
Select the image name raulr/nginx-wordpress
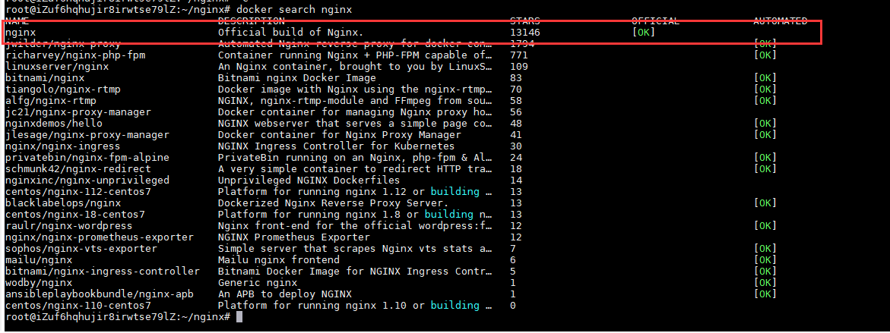(68, 225)
